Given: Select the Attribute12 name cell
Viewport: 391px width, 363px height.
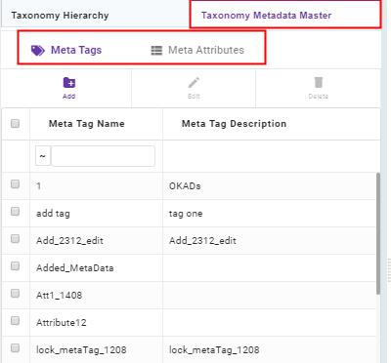Looking at the screenshot, I should coord(96,323).
